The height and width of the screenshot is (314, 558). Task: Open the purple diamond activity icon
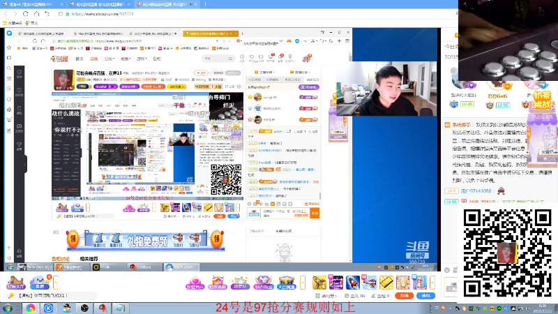pyautogui.click(x=263, y=283)
